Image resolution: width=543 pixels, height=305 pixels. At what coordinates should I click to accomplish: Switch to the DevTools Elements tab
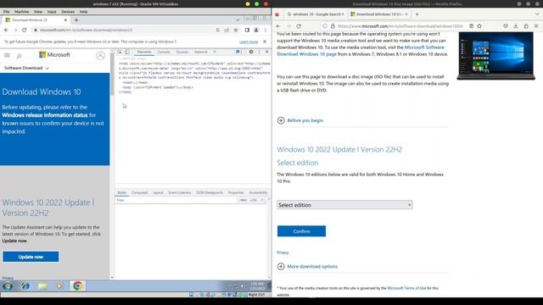pos(144,52)
